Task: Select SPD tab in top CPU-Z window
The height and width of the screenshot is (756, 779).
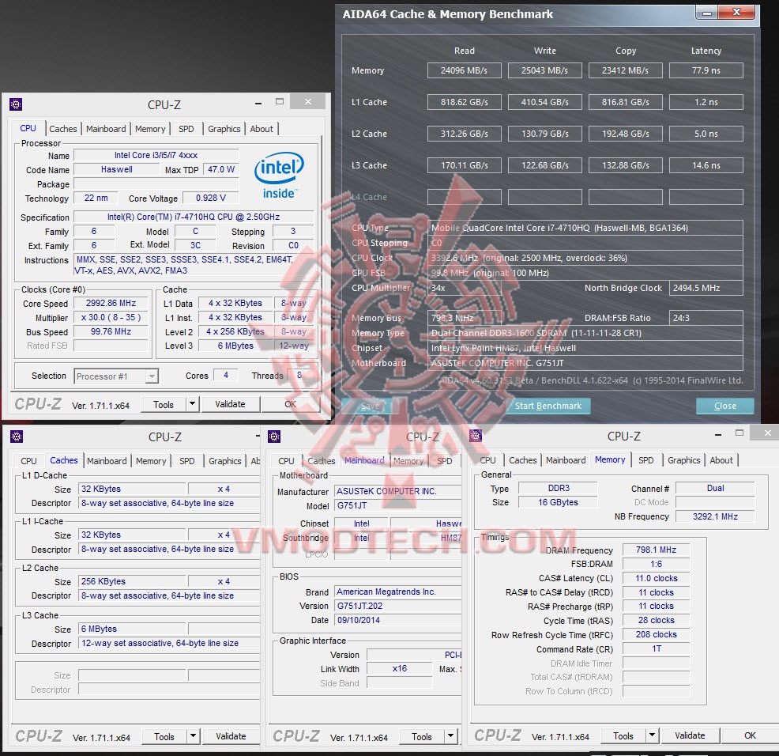Action: click(186, 129)
